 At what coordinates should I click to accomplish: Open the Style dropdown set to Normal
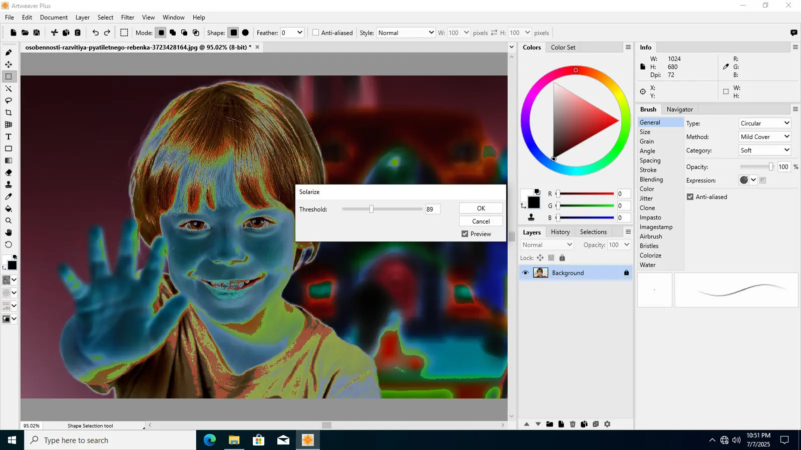[406, 32]
